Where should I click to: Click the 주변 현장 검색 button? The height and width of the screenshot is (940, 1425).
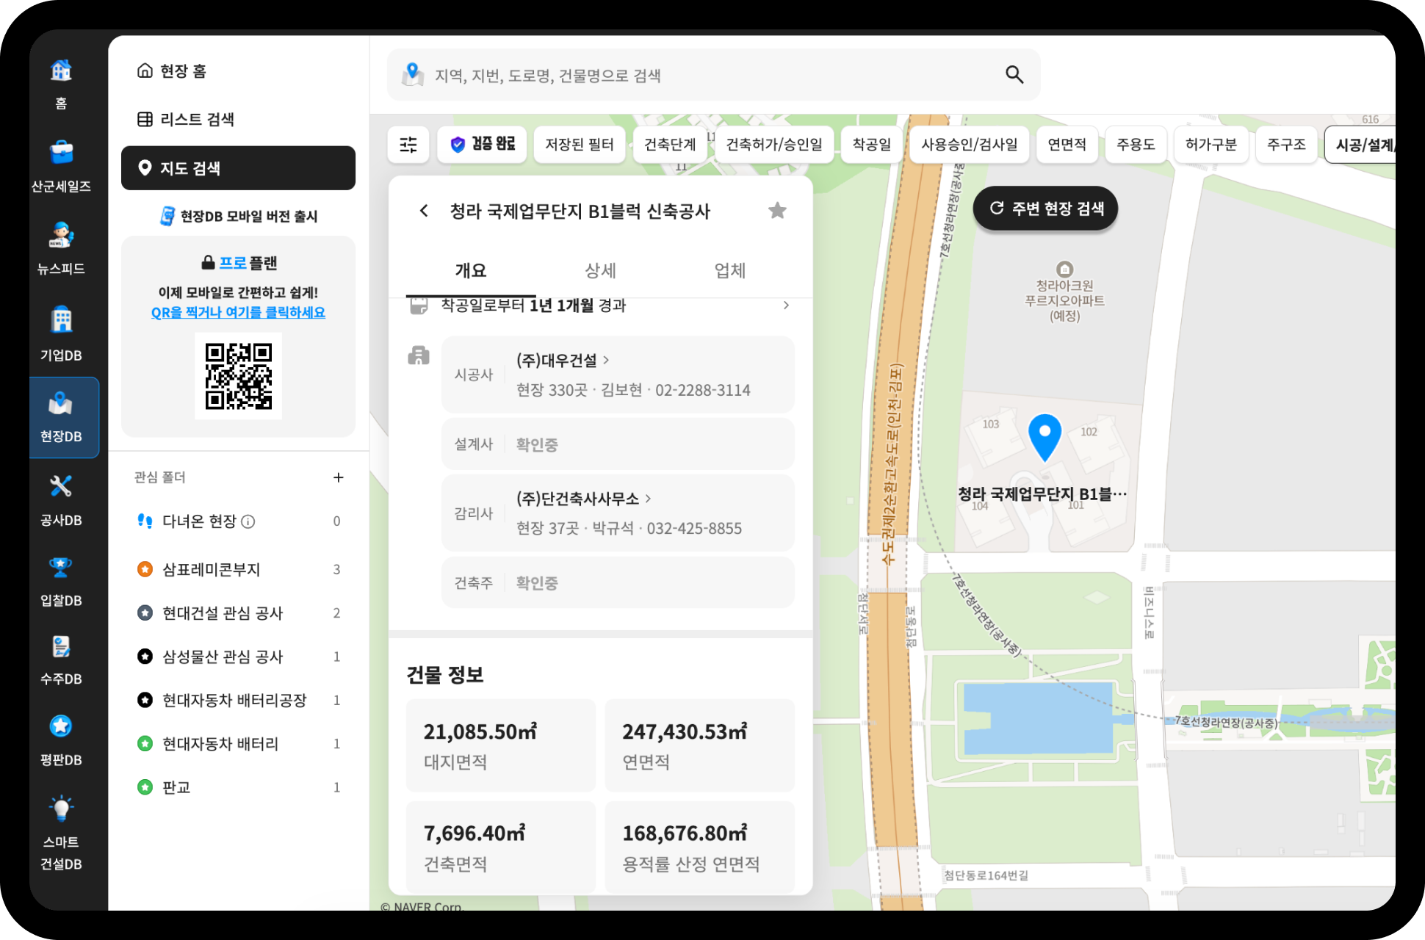(x=1045, y=209)
